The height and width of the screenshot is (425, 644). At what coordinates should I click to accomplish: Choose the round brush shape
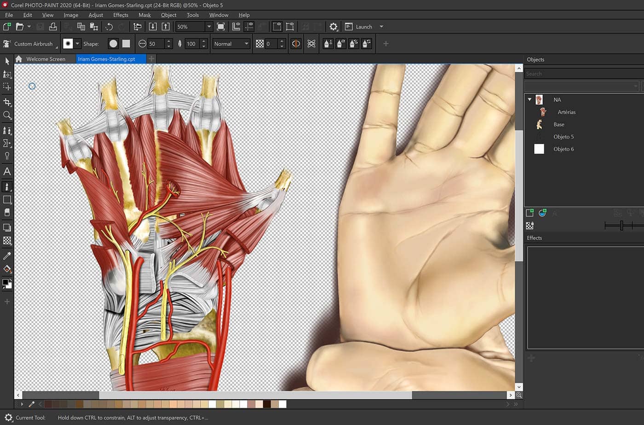click(113, 44)
